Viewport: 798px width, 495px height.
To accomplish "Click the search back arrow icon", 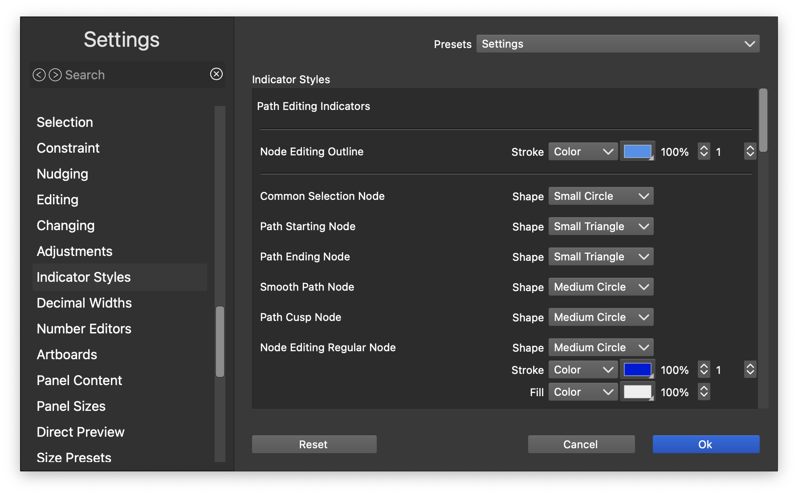I will click(x=39, y=75).
